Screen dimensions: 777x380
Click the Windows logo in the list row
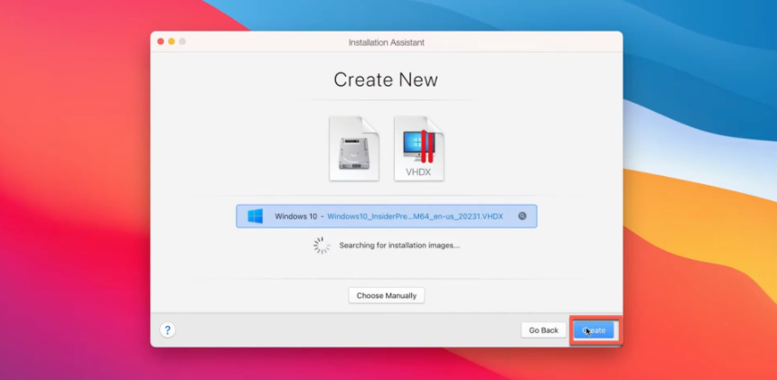pos(255,217)
